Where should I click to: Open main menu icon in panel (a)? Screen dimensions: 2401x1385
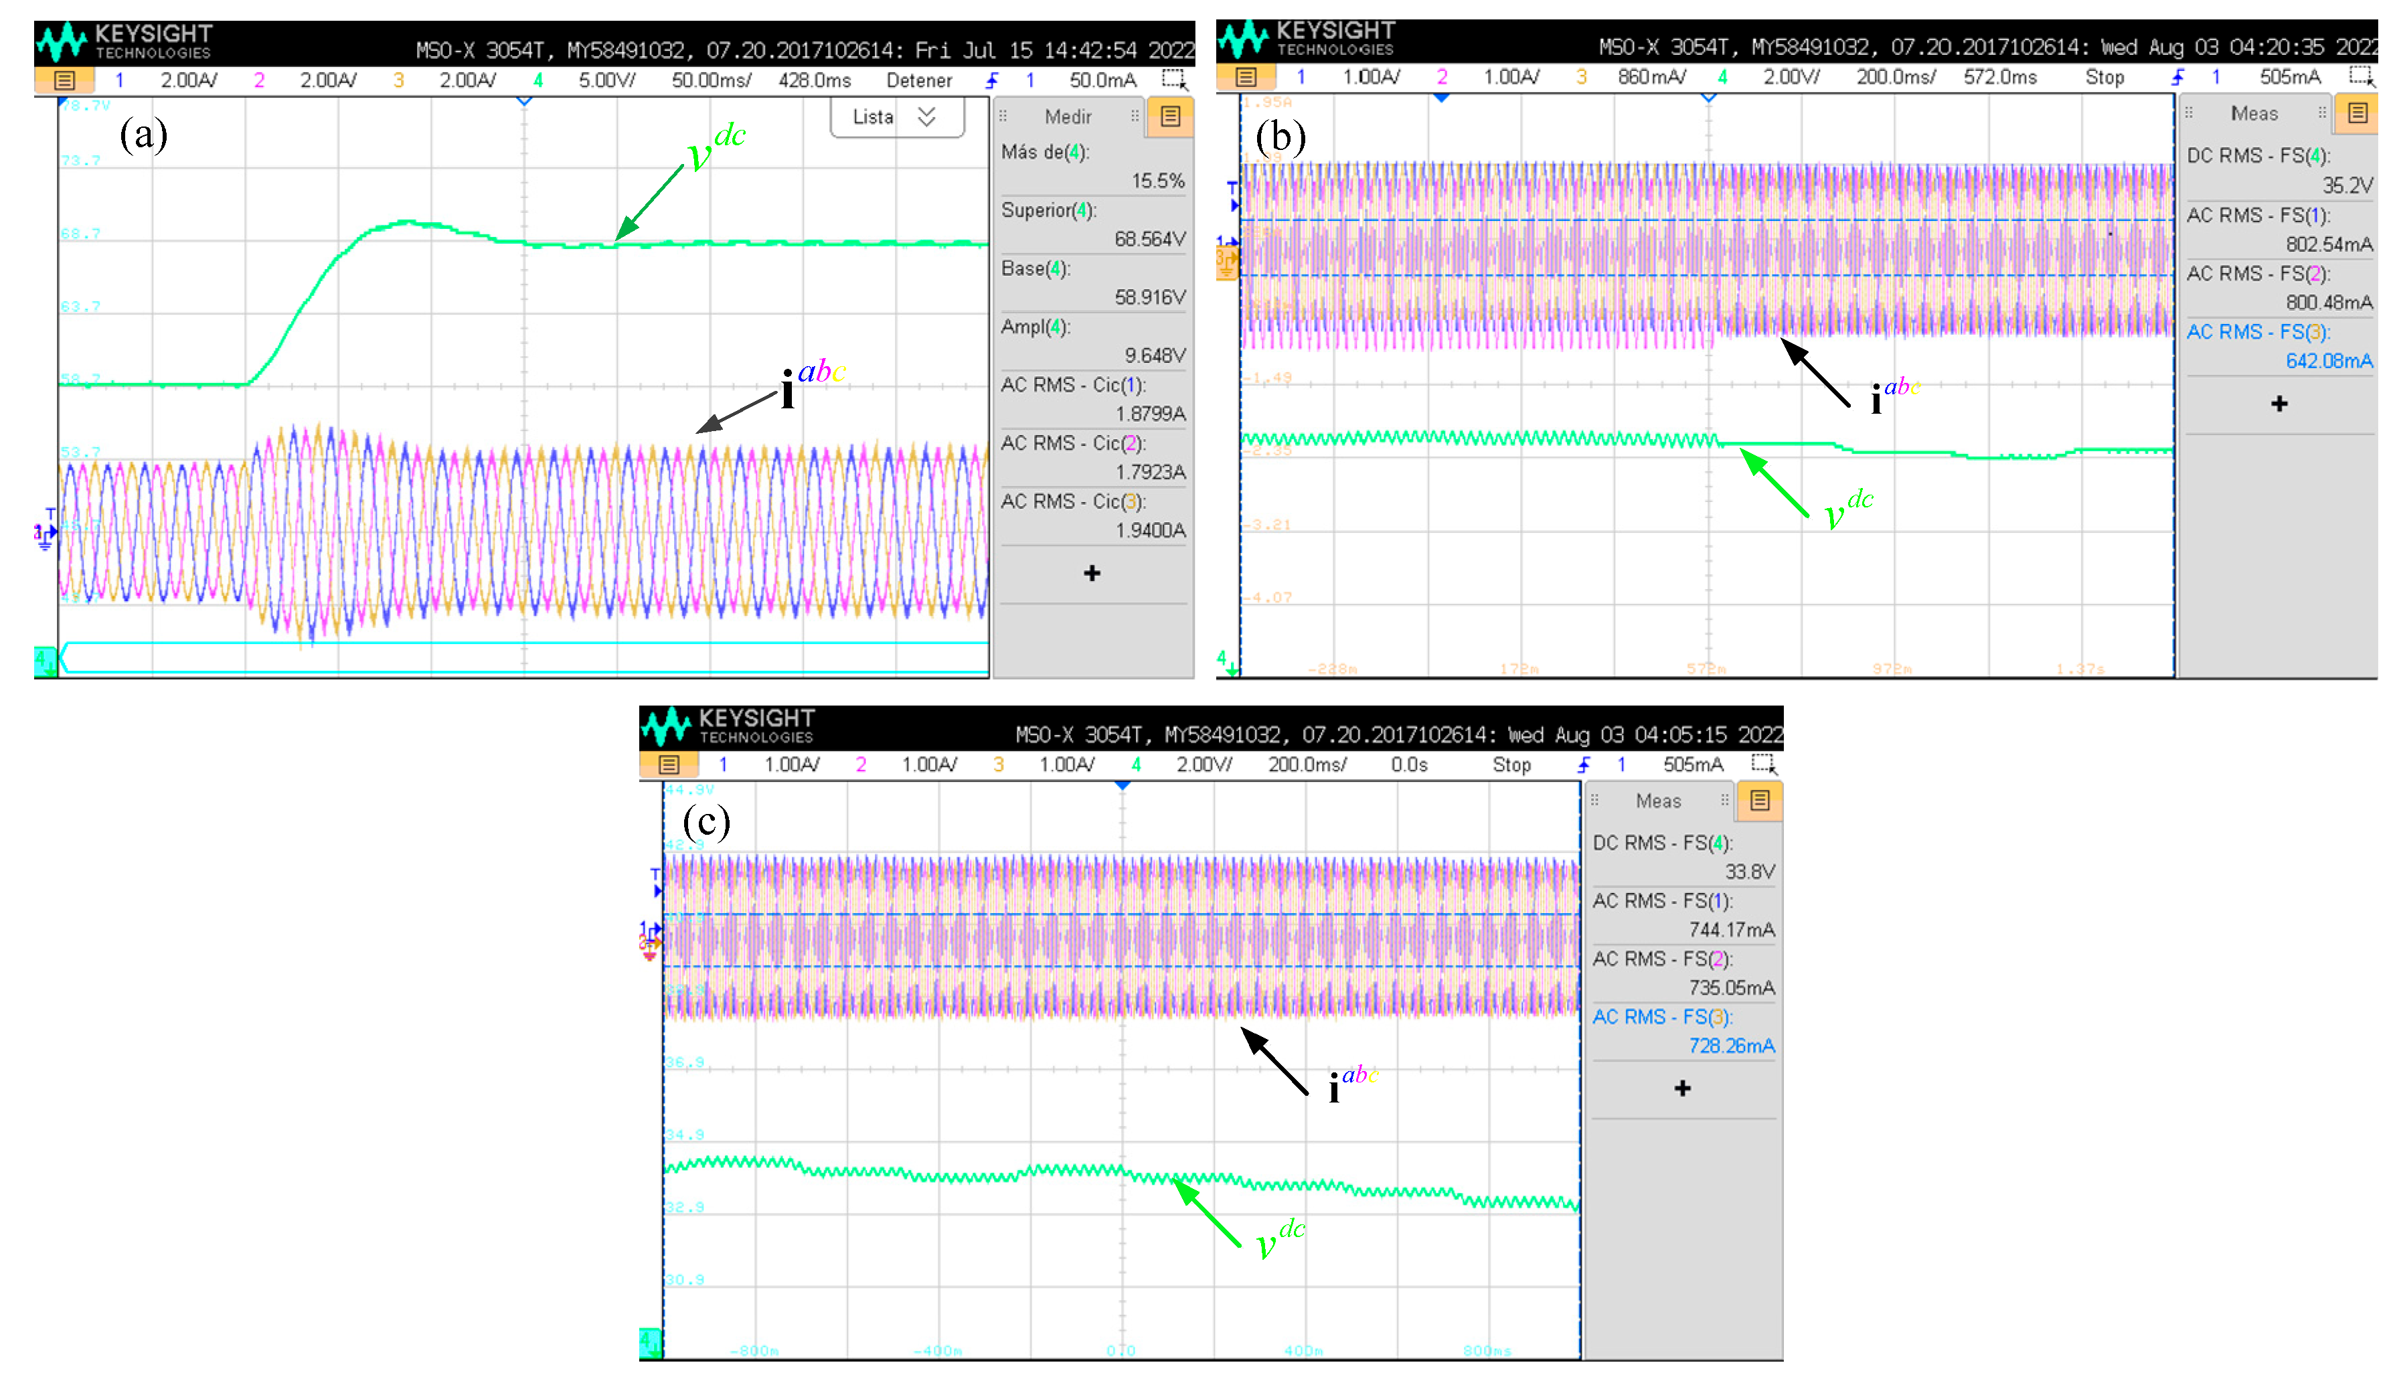(x=64, y=80)
